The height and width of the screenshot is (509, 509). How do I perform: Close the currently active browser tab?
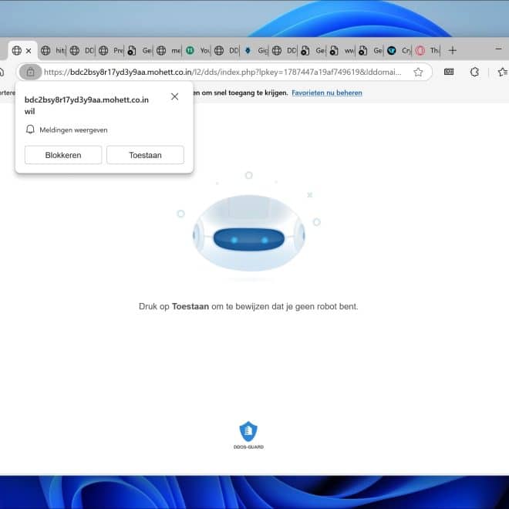(x=29, y=50)
